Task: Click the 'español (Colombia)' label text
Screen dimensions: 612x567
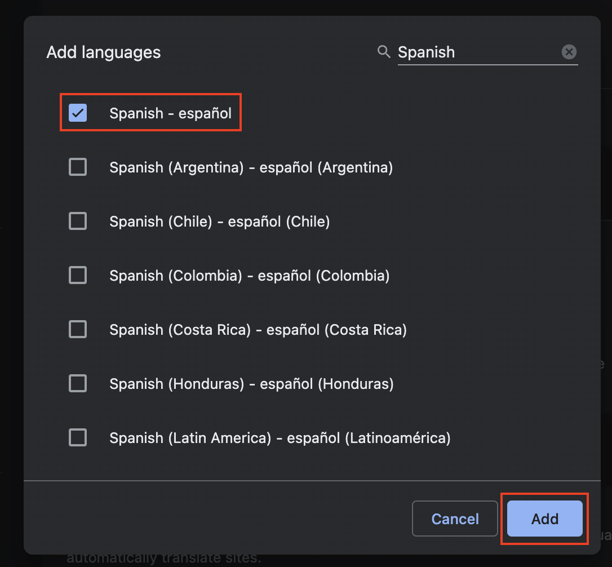Action: [323, 276]
